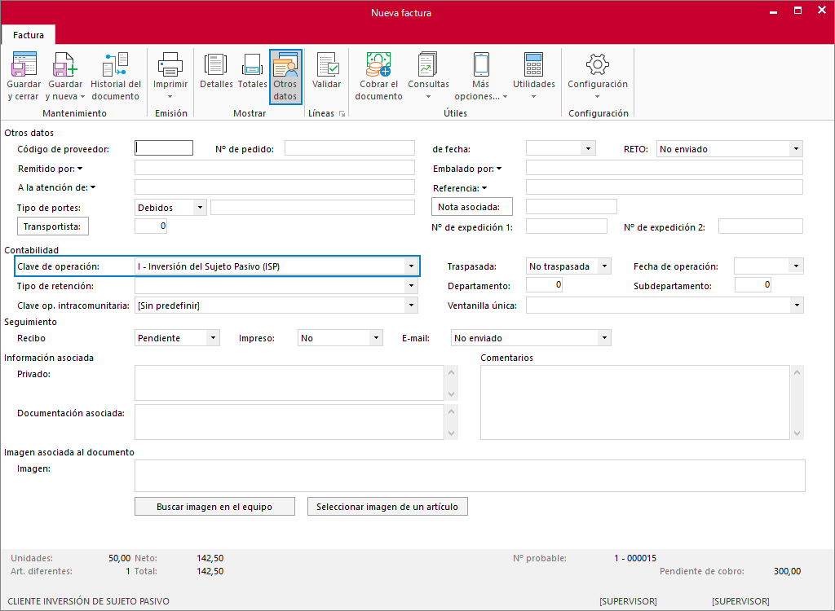Viewport: 835px width, 611px height.
Task: Click CLIENTE INVERSIÓN DE SUJETO PASIVO text
Action: [88, 601]
